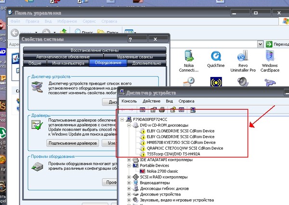Switch to Имя компьютера tab
This screenshot has width=289, height=205.
point(68,63)
